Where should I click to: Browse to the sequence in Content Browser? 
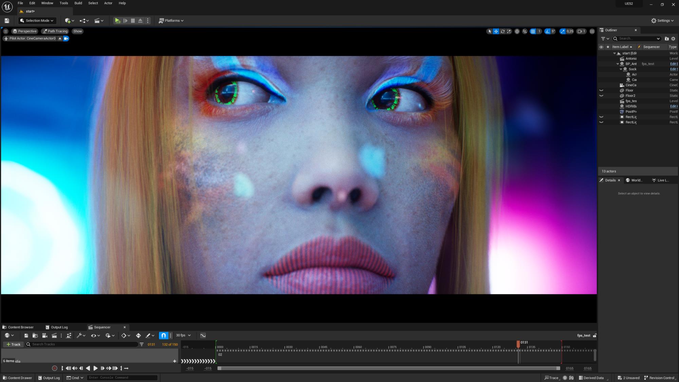click(x=35, y=335)
